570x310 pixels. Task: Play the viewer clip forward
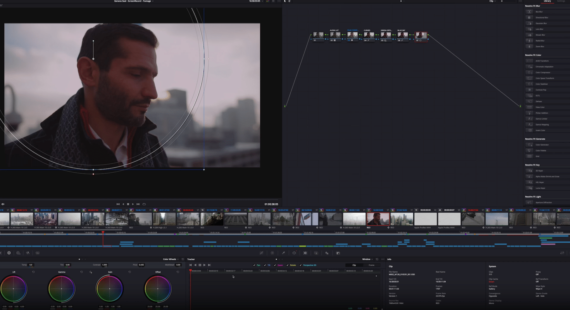133,204
